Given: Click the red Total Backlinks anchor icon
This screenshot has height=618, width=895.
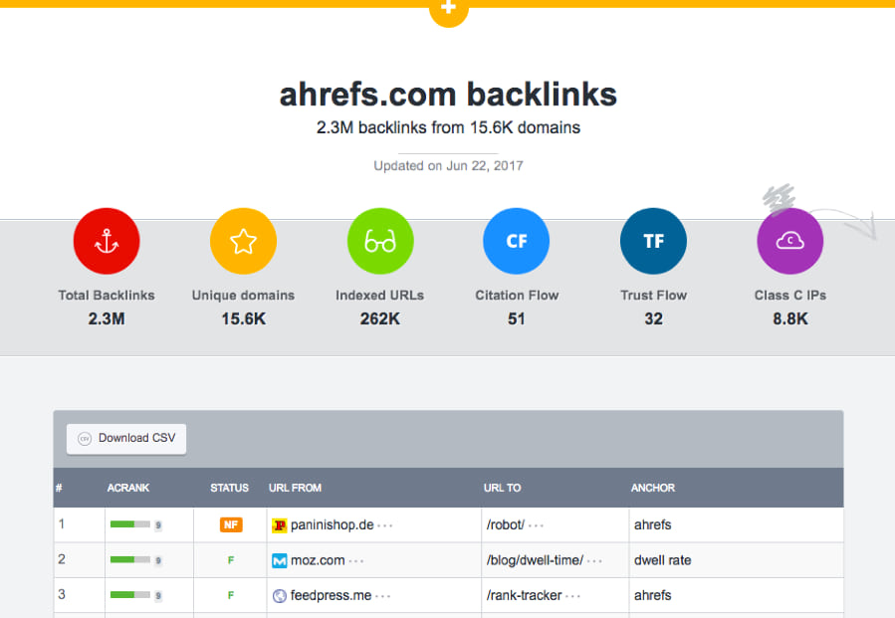Looking at the screenshot, I should click(107, 242).
